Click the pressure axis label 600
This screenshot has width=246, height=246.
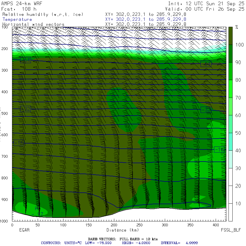(x=5, y=135)
